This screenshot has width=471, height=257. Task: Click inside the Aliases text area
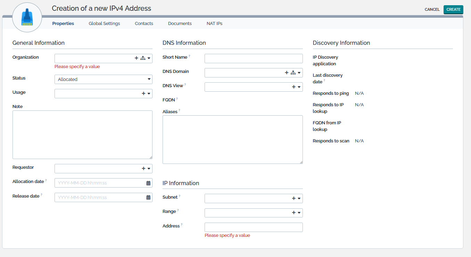(x=233, y=140)
